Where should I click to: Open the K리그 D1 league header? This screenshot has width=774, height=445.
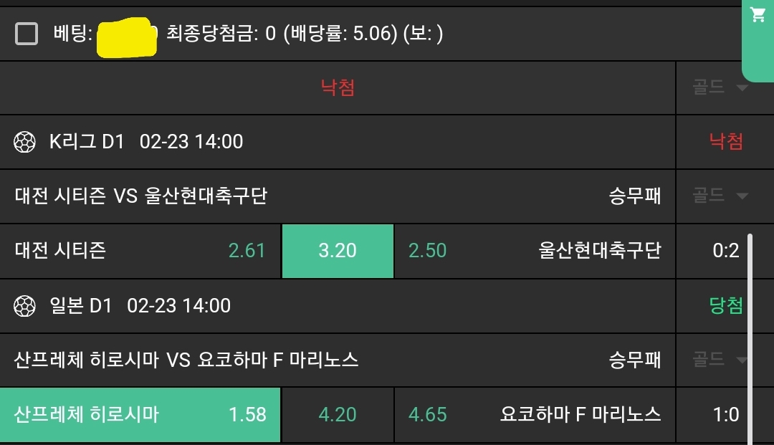click(146, 142)
